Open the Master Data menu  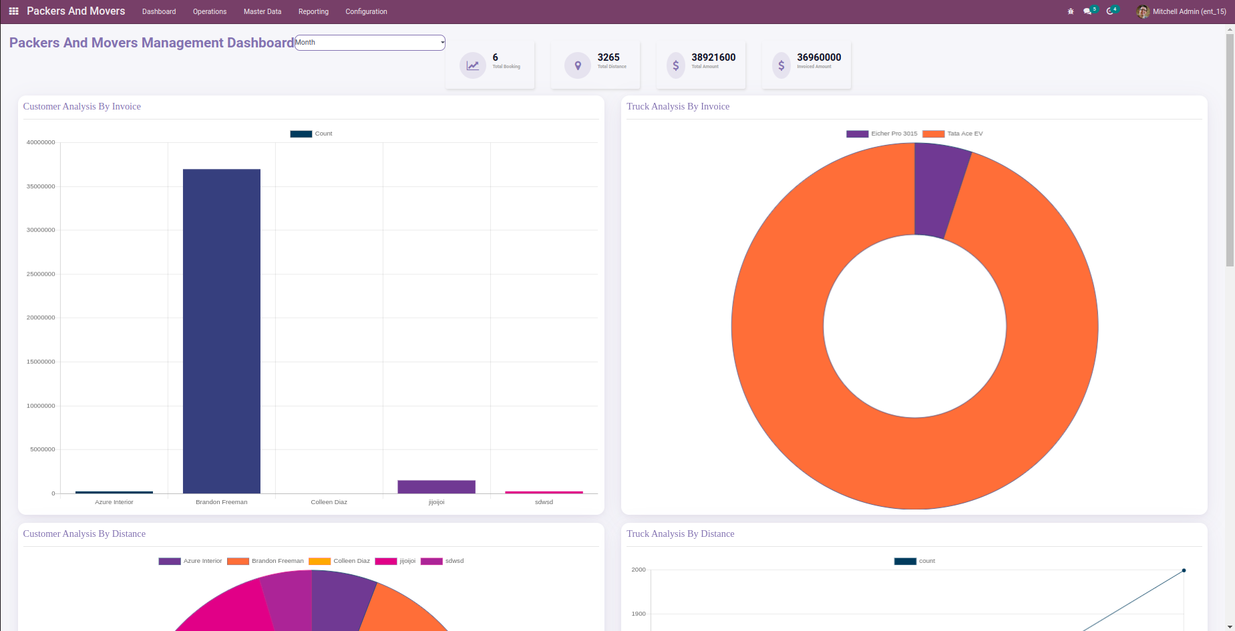pyautogui.click(x=262, y=11)
